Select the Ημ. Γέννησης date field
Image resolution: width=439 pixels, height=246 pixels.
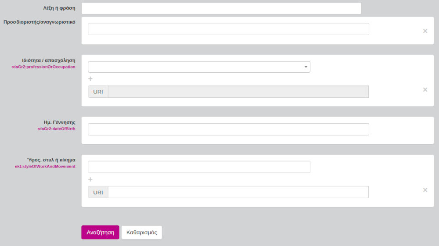pyautogui.click(x=228, y=129)
